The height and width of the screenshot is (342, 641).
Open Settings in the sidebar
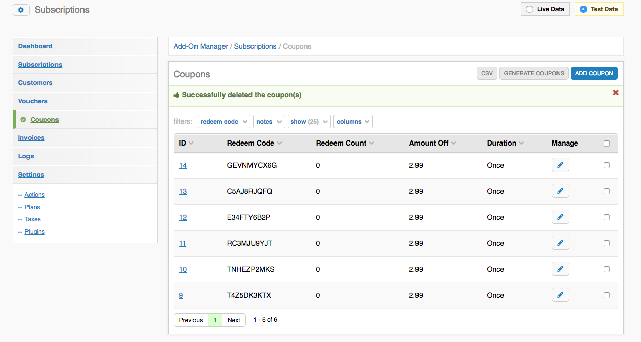[31, 175]
